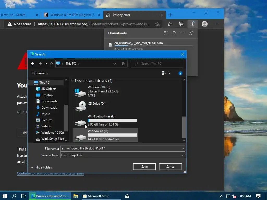
Task: Click the address bar URL
Action: (x=94, y=24)
